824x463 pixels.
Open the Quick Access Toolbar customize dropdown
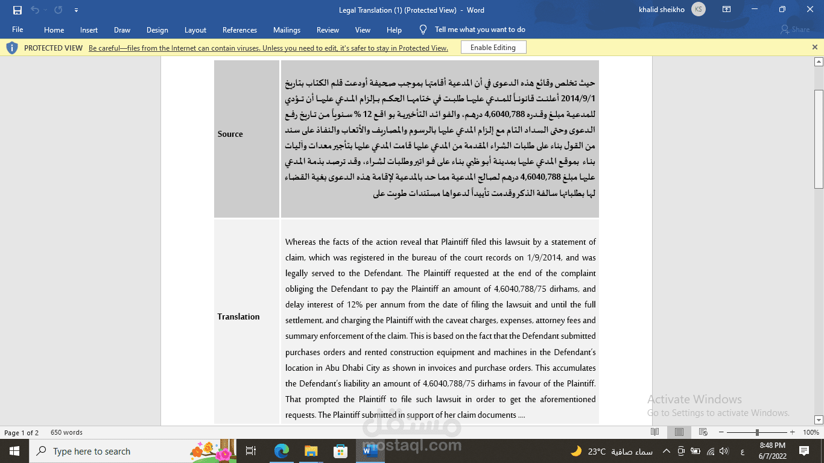click(x=76, y=10)
